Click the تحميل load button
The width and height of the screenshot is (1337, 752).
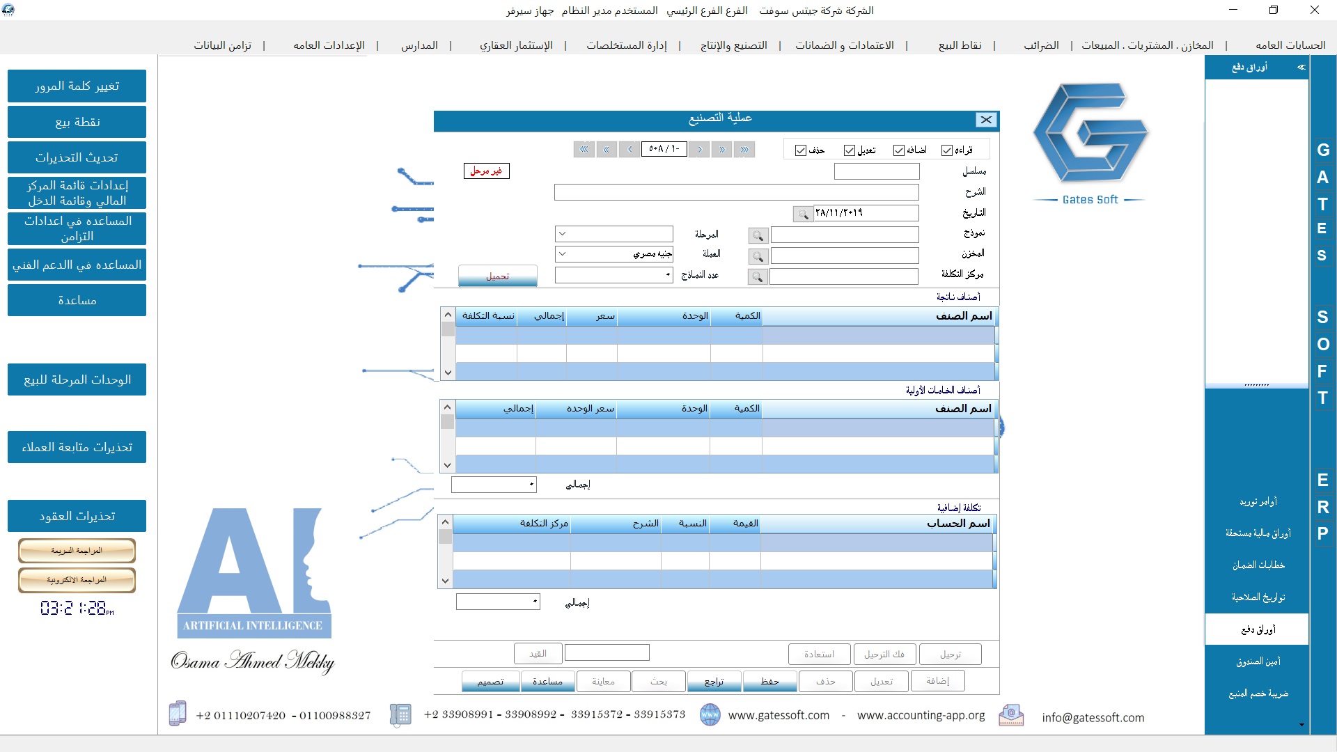coord(498,276)
